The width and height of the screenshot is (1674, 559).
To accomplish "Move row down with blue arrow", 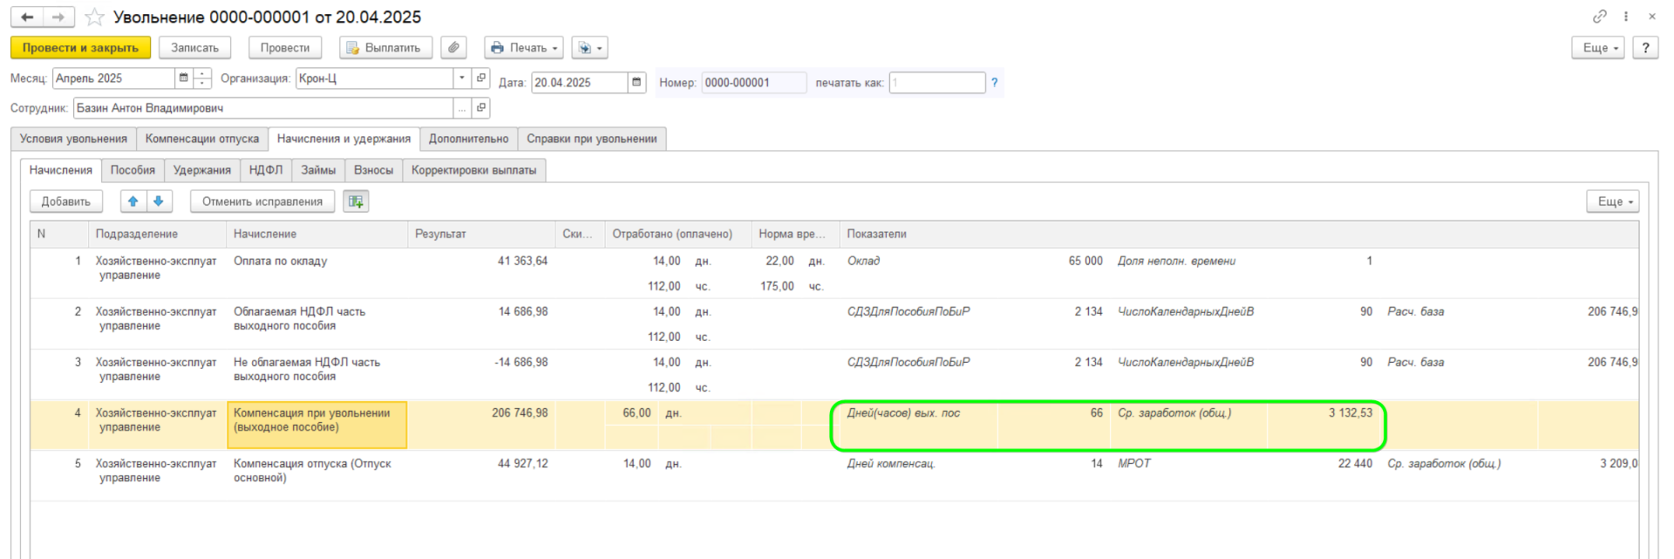I will (x=159, y=201).
